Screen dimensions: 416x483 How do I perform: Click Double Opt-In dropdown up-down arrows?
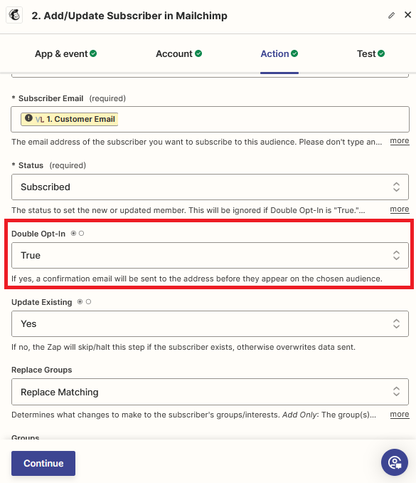pyautogui.click(x=396, y=255)
